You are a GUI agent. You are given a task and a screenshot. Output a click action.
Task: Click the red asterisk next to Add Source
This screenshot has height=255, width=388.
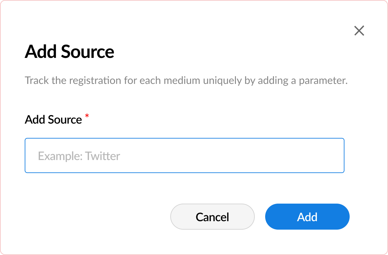pyautogui.click(x=86, y=116)
